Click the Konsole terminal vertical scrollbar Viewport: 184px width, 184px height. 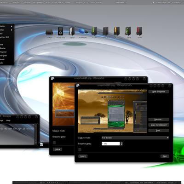pos(36,134)
